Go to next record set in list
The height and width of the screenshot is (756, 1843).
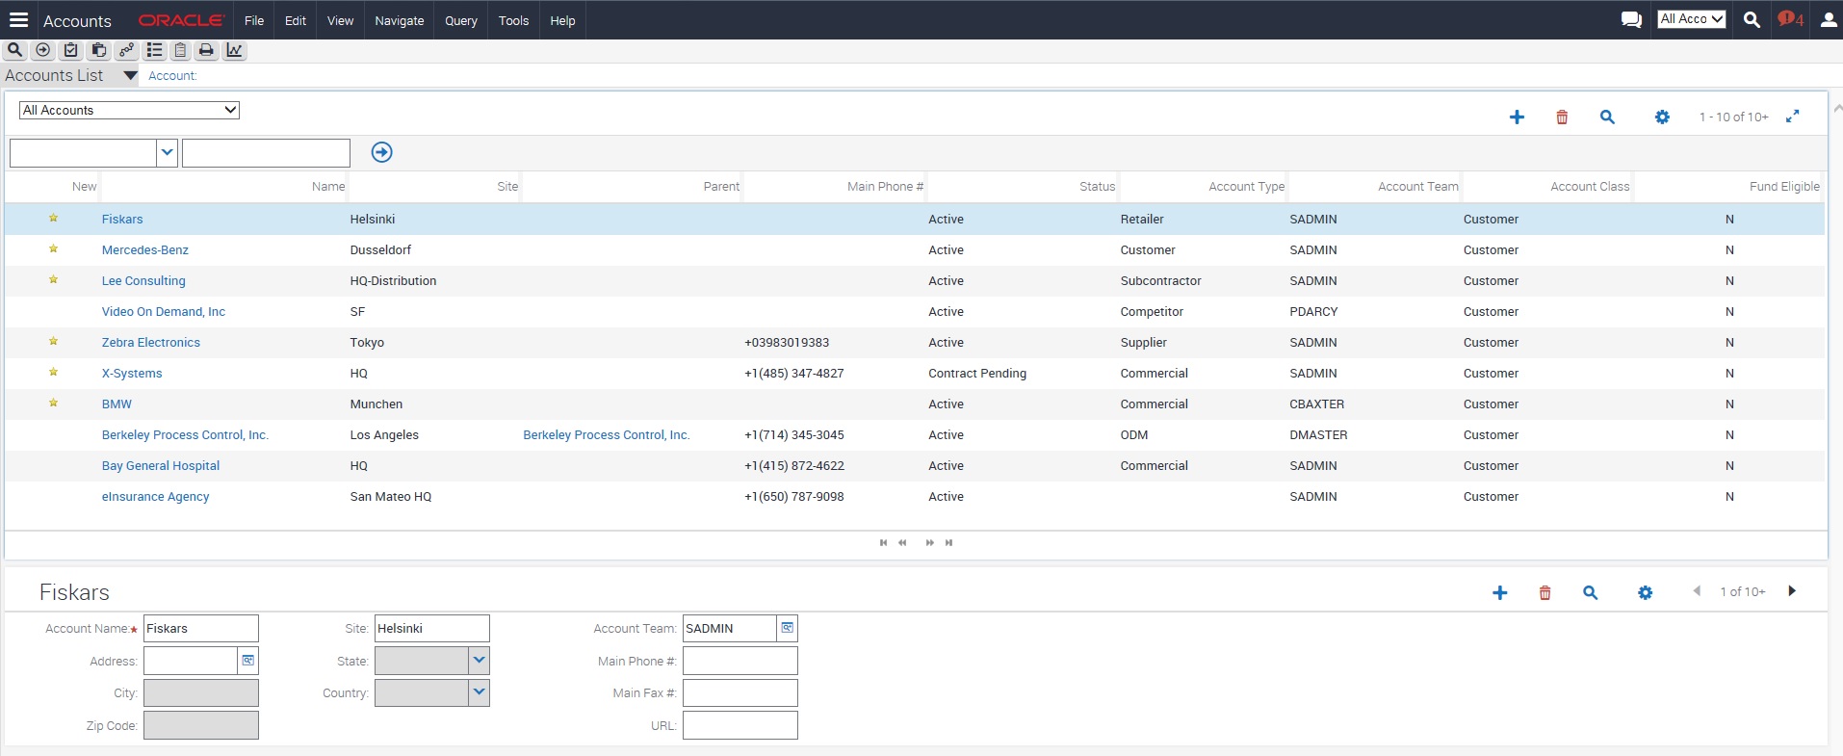(929, 542)
